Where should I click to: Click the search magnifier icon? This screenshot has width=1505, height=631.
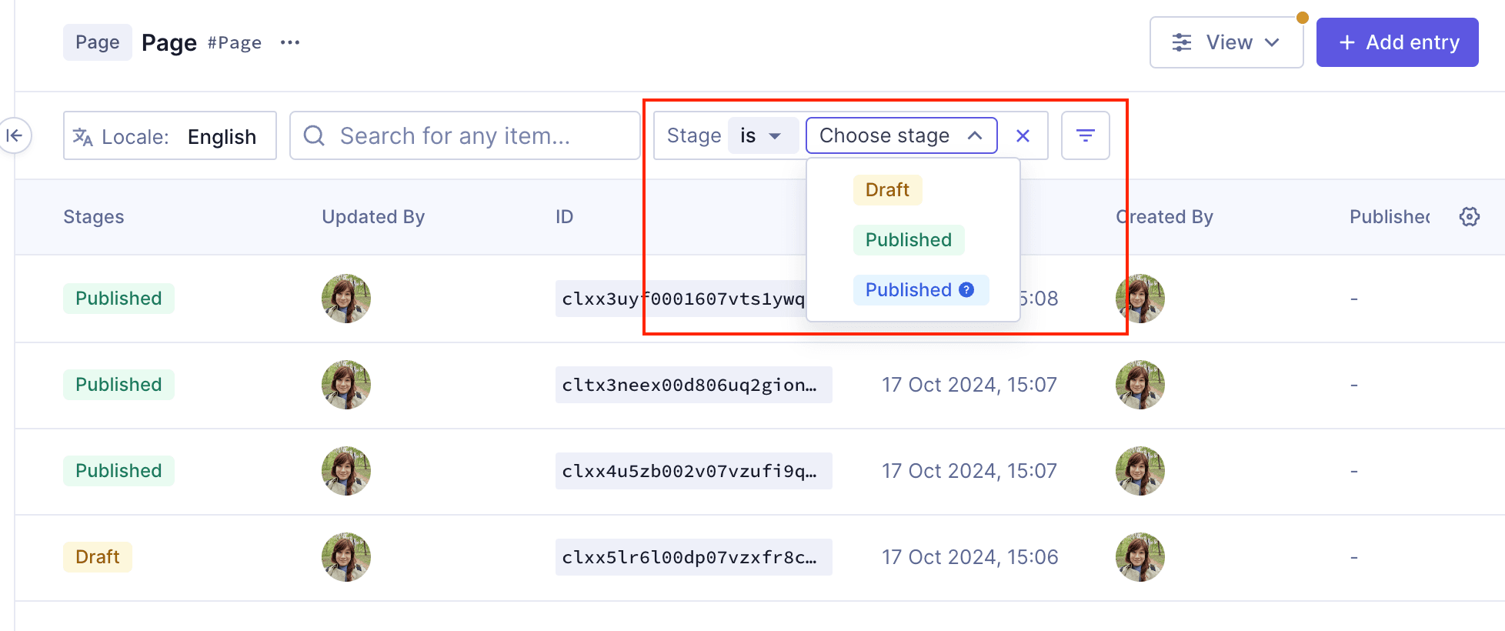tap(314, 136)
